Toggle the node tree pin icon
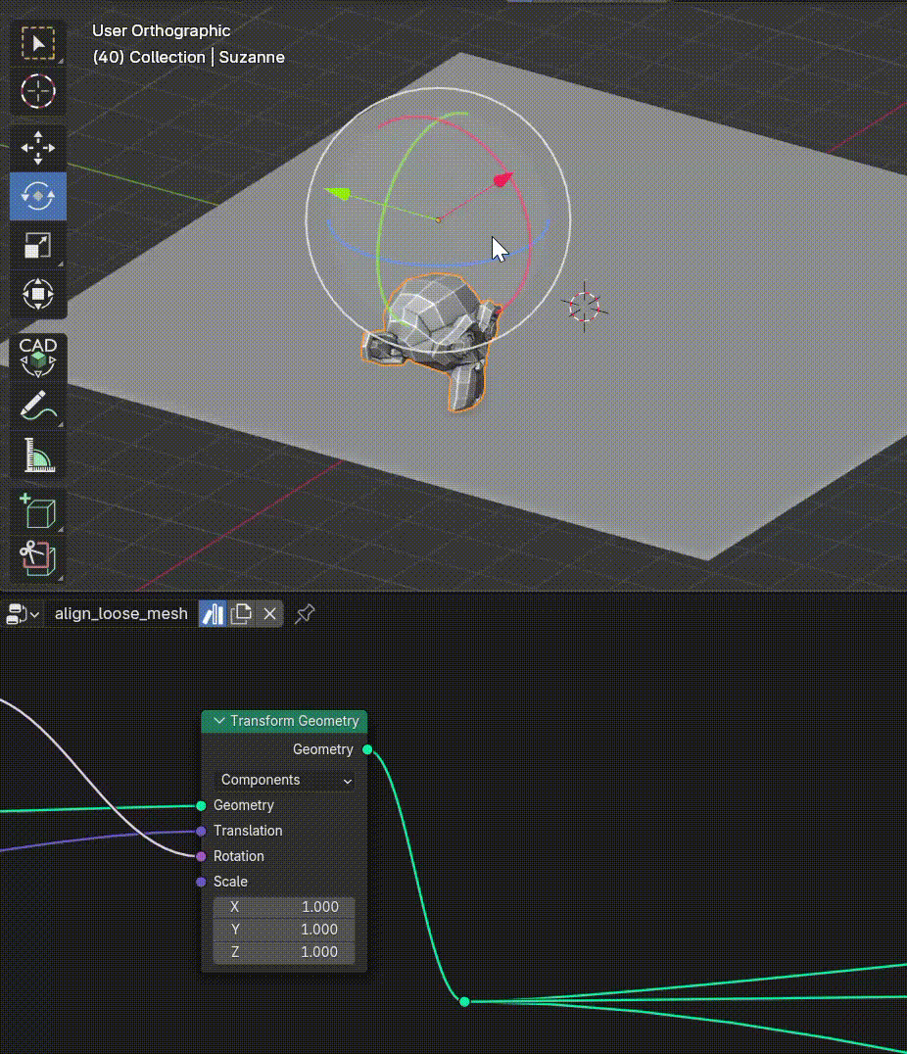The height and width of the screenshot is (1054, 907). 305,614
